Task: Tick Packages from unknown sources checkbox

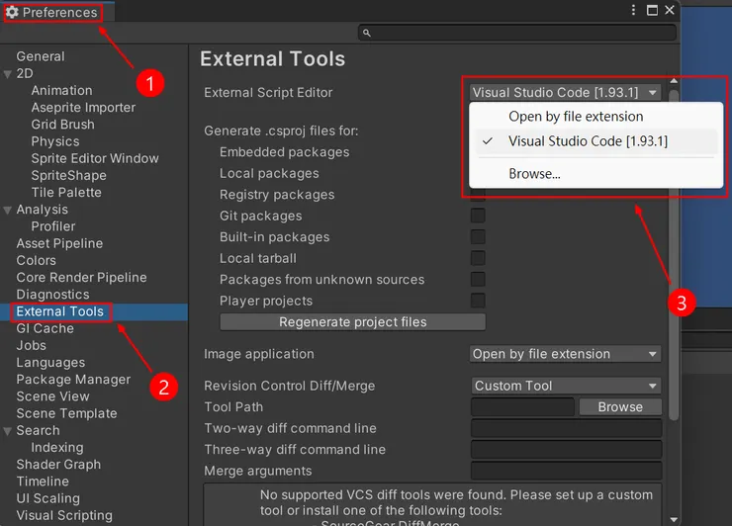Action: (478, 280)
